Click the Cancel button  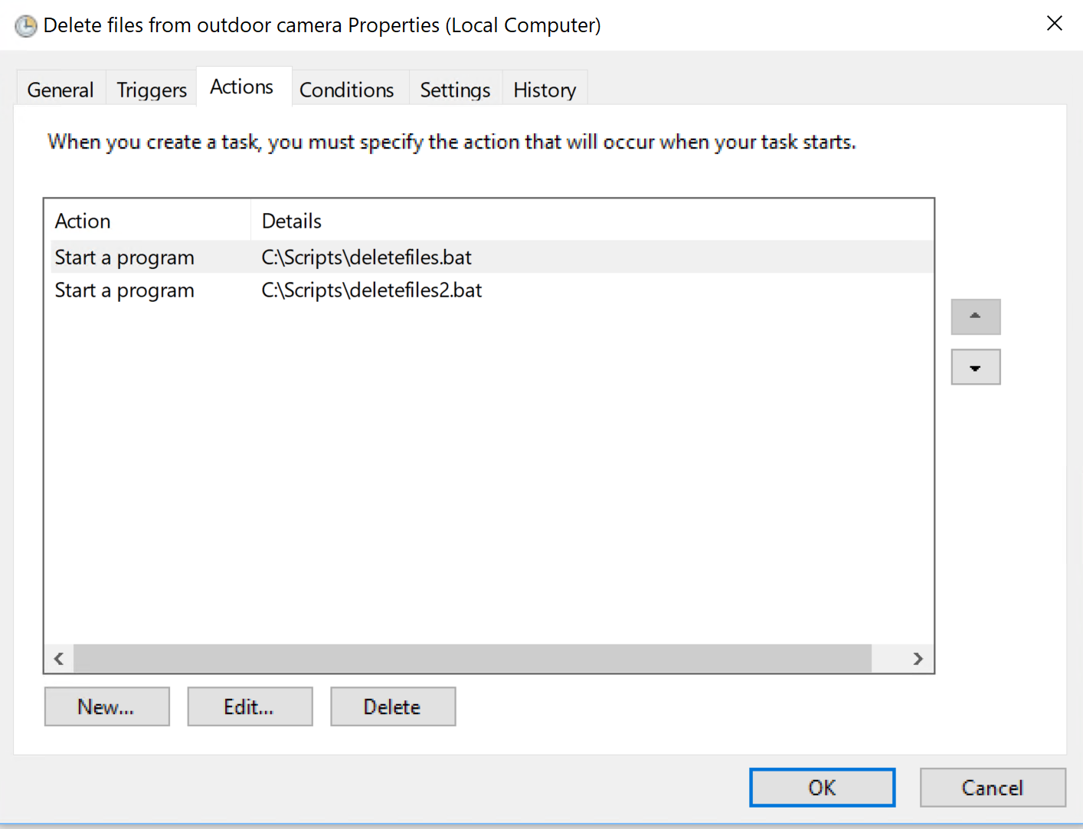tap(993, 788)
